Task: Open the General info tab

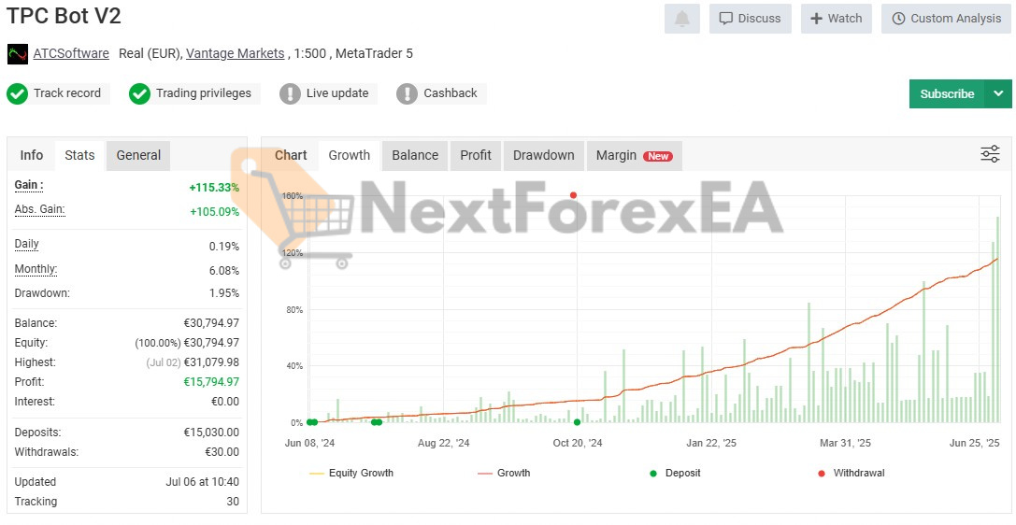Action: (x=138, y=155)
